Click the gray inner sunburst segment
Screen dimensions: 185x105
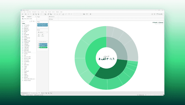pos(118,48)
